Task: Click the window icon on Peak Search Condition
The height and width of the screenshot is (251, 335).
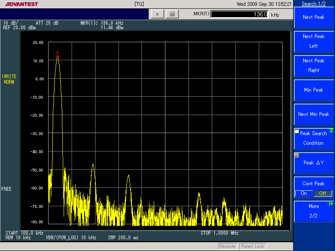Action: click(x=297, y=131)
